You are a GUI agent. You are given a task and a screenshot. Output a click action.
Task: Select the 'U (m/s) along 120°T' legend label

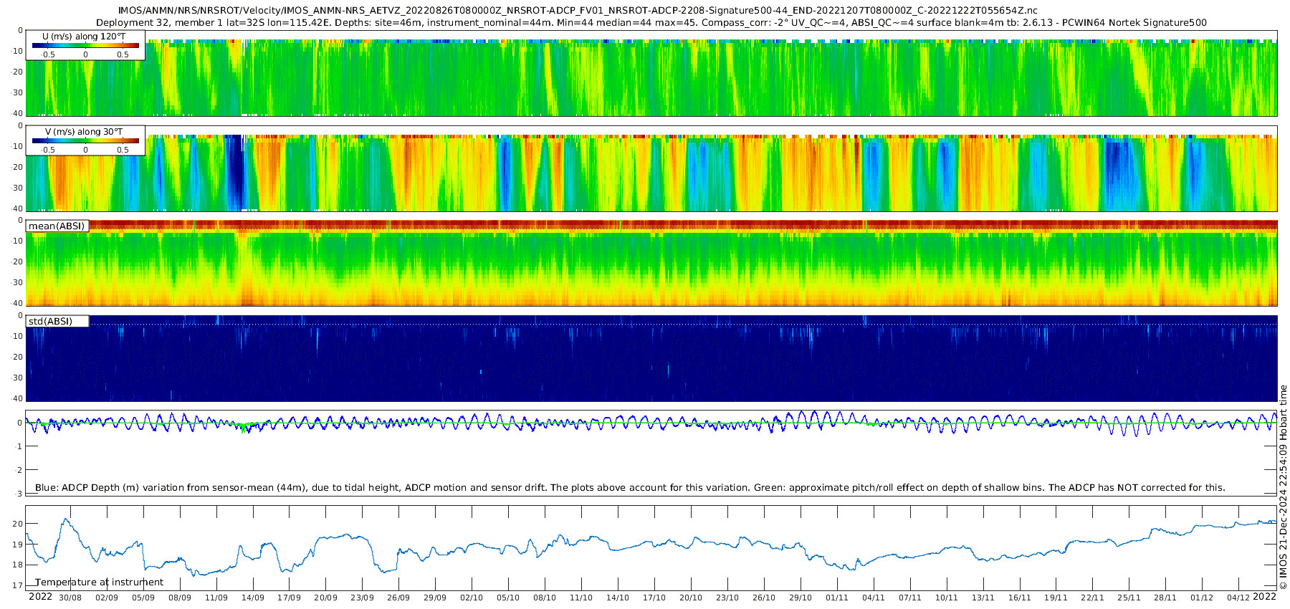coord(85,36)
